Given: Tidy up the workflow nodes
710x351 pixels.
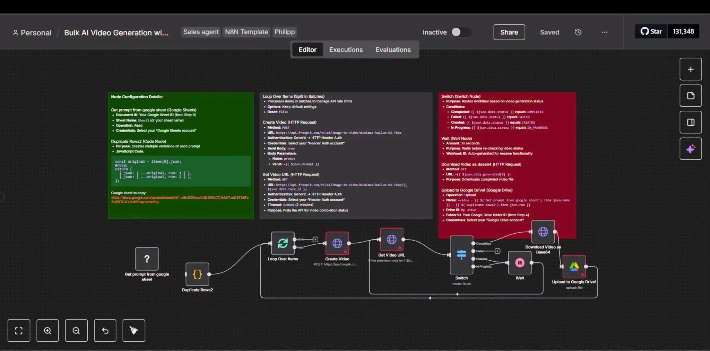Looking at the screenshot, I should pos(134,331).
